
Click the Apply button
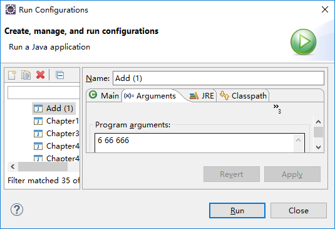[x=292, y=174]
